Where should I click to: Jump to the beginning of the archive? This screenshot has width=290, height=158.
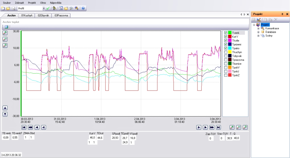point(24,127)
